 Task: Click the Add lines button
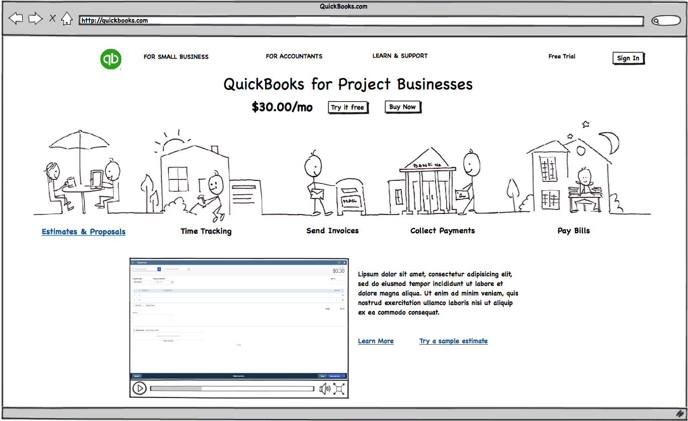coord(138,305)
